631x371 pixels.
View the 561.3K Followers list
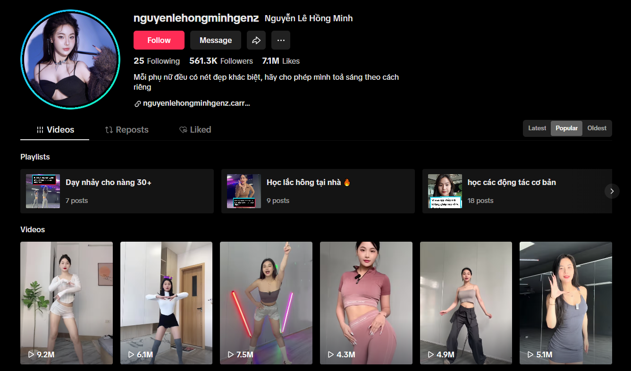pyautogui.click(x=221, y=61)
